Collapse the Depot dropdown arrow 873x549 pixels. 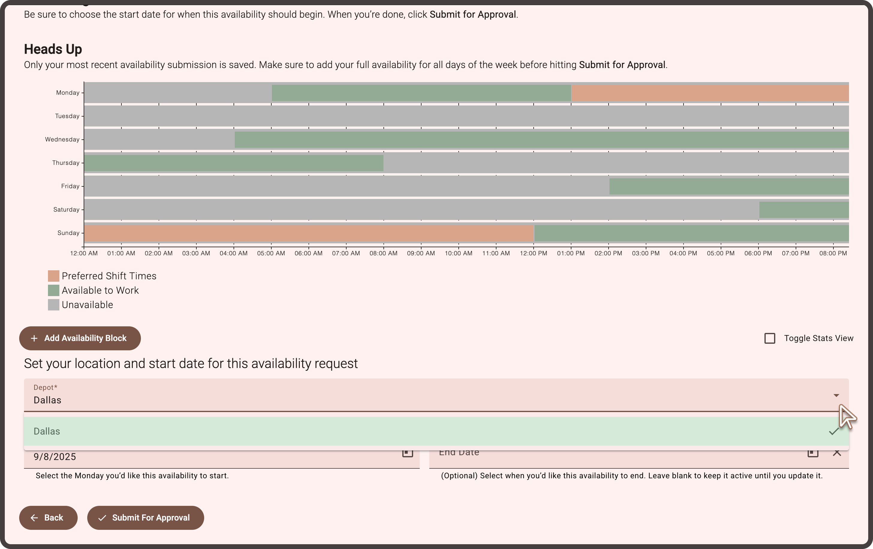836,395
